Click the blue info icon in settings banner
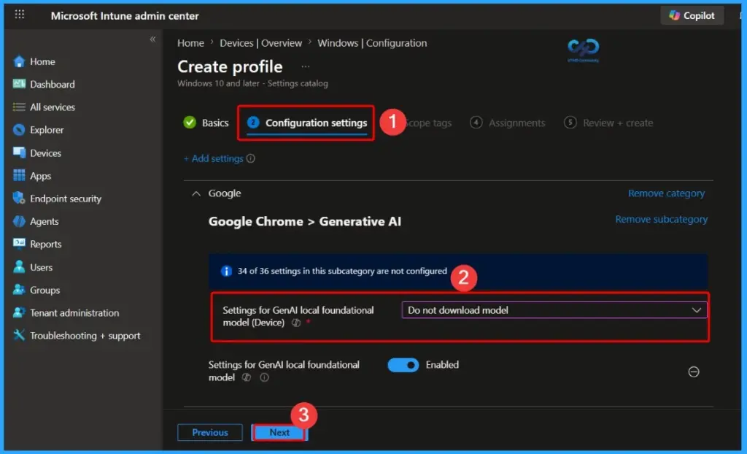 (x=226, y=271)
